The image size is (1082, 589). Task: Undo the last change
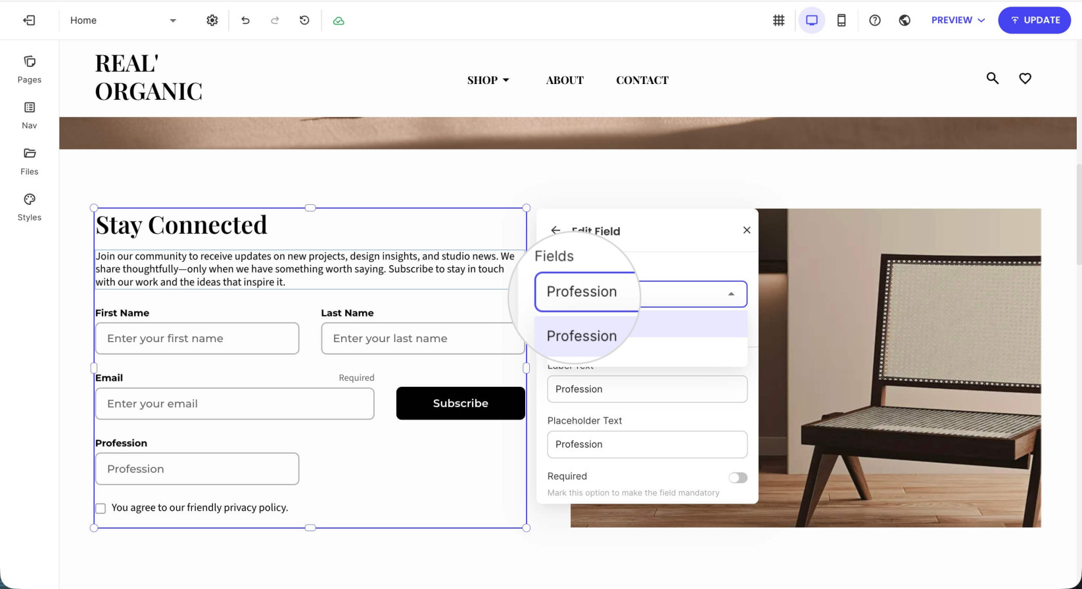pyautogui.click(x=245, y=20)
